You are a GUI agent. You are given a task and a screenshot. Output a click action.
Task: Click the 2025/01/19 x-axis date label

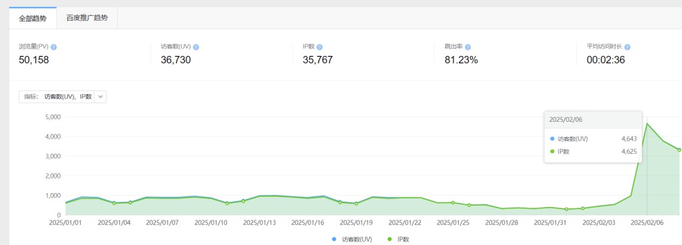point(356,222)
